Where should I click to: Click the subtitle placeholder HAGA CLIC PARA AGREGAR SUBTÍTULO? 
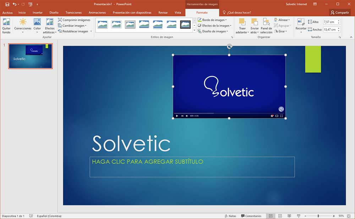(192, 167)
